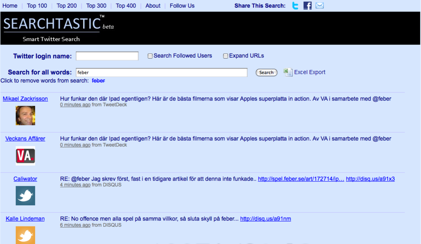Remove the word feber from search
This screenshot has width=421, height=244.
click(98, 81)
